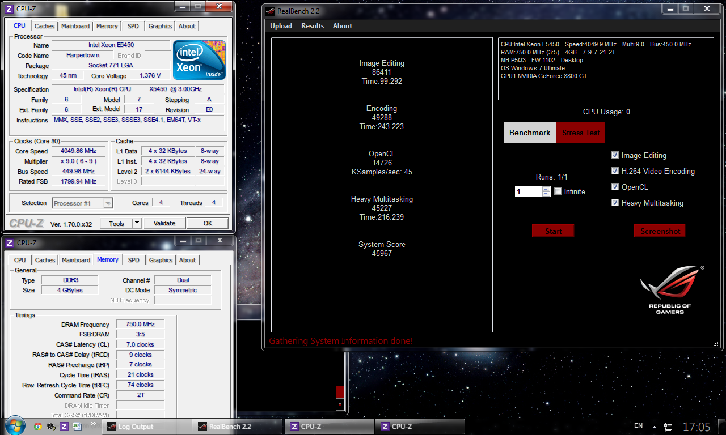The width and height of the screenshot is (726, 435).
Task: Click the Intel Xeon inside logo
Action: (199, 60)
